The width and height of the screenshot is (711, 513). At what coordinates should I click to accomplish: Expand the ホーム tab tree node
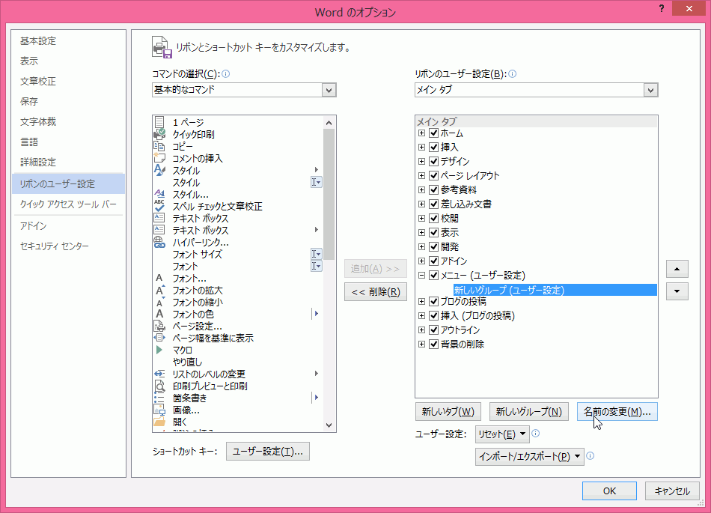tap(421, 133)
